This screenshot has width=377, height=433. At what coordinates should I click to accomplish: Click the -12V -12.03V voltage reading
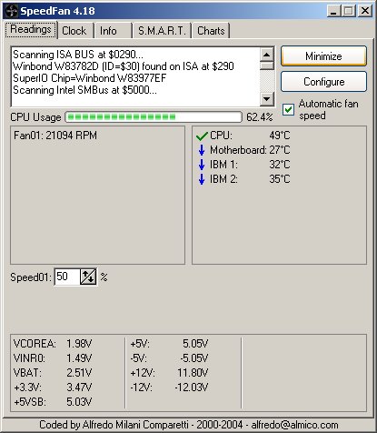(169, 388)
